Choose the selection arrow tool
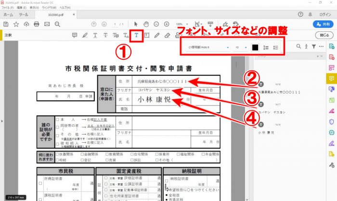 tap(136, 24)
